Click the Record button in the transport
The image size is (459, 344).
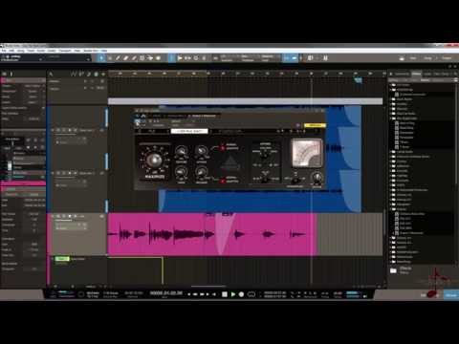pos(241,294)
